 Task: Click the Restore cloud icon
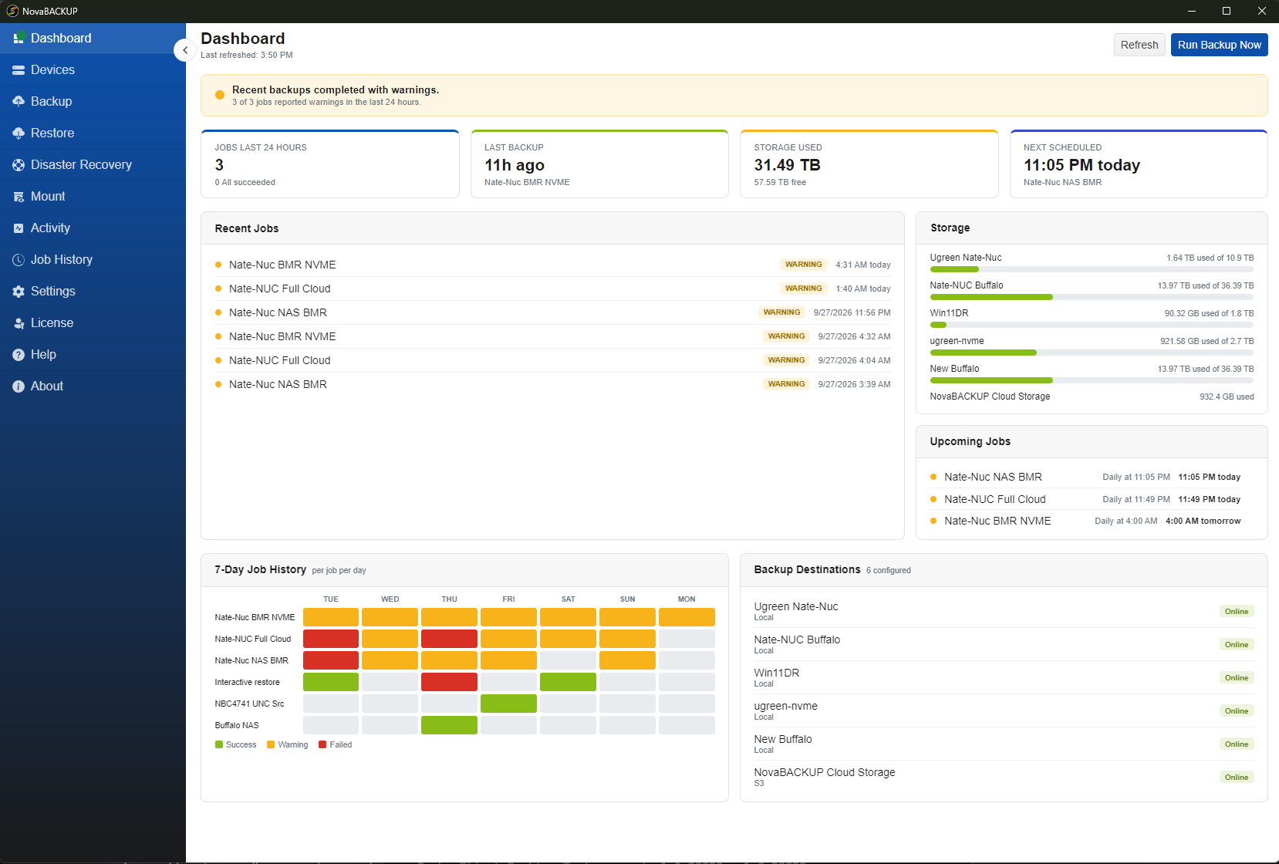coord(19,133)
